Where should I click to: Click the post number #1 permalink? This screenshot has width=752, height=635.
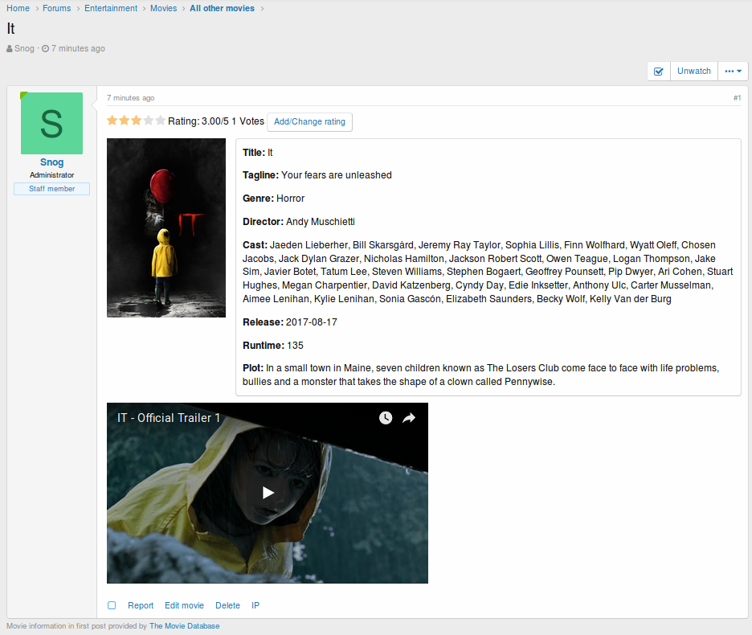click(x=737, y=98)
